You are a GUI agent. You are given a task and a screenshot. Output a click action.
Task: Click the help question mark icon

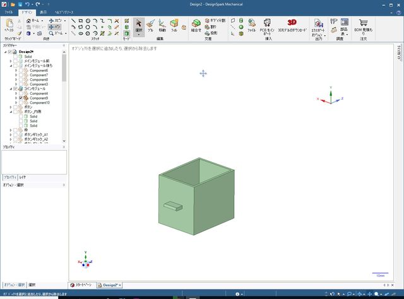(x=398, y=13)
